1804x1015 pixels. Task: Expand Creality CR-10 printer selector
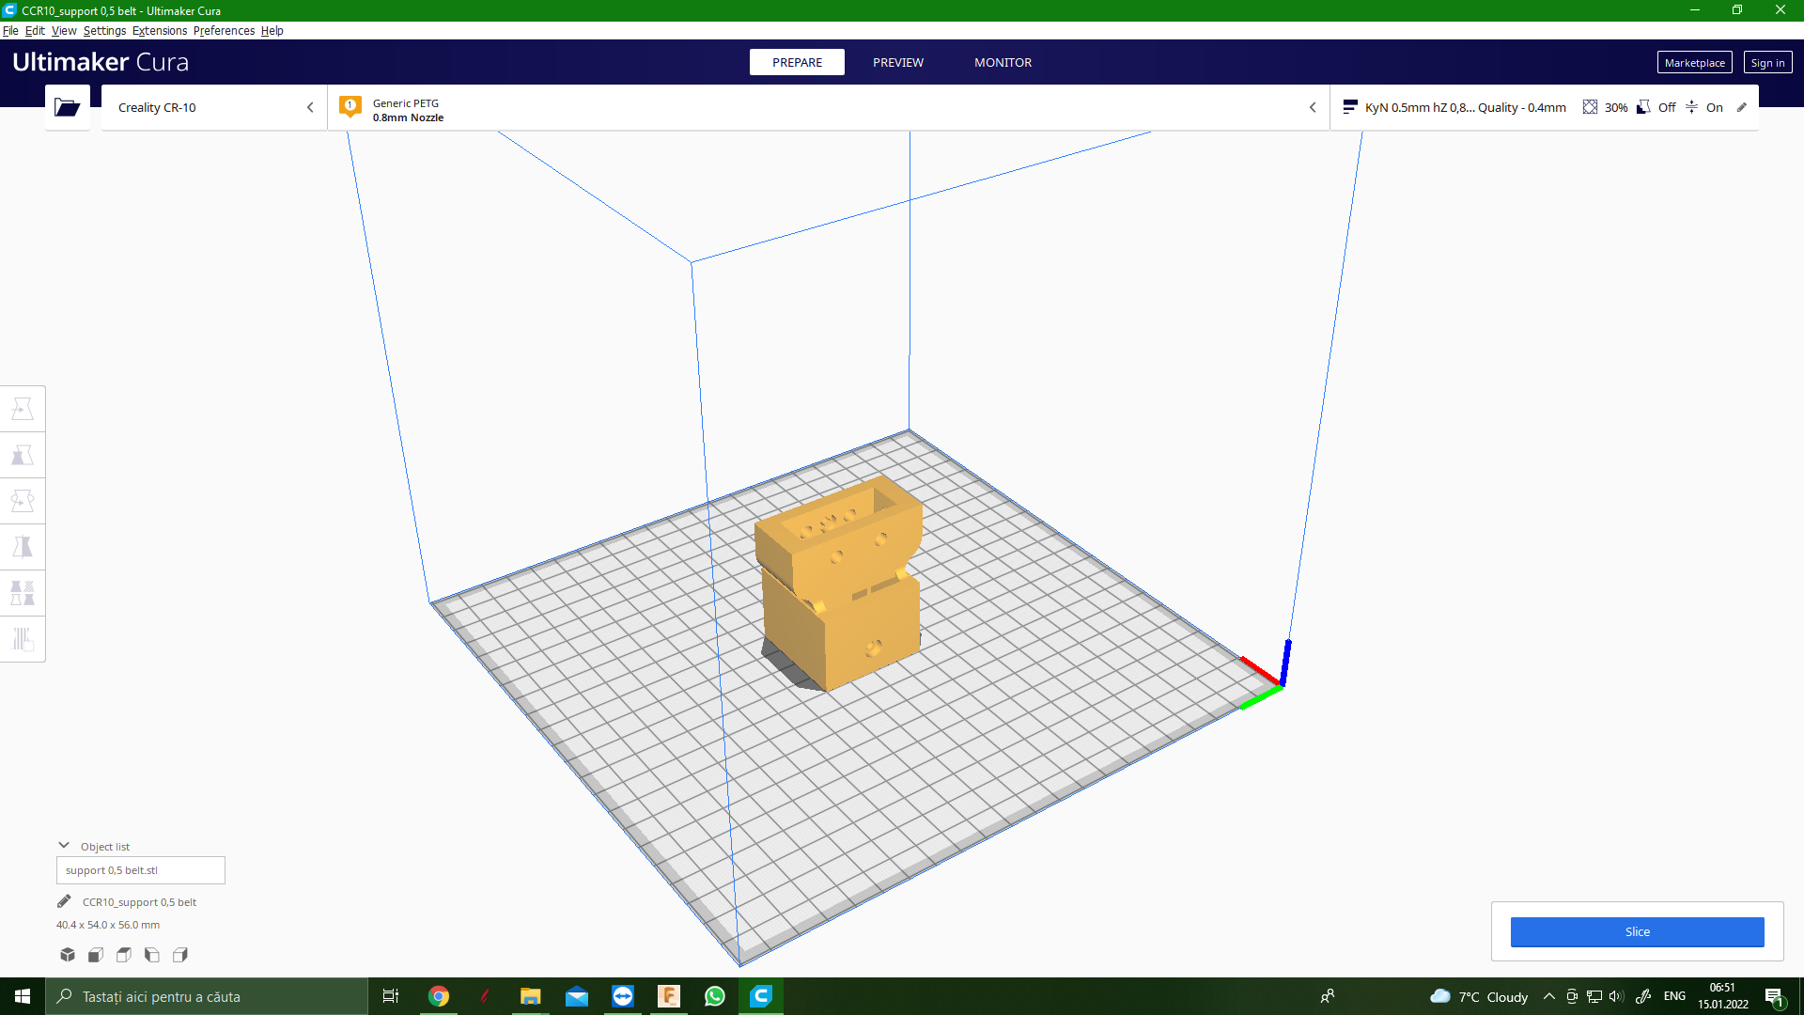[x=214, y=107]
